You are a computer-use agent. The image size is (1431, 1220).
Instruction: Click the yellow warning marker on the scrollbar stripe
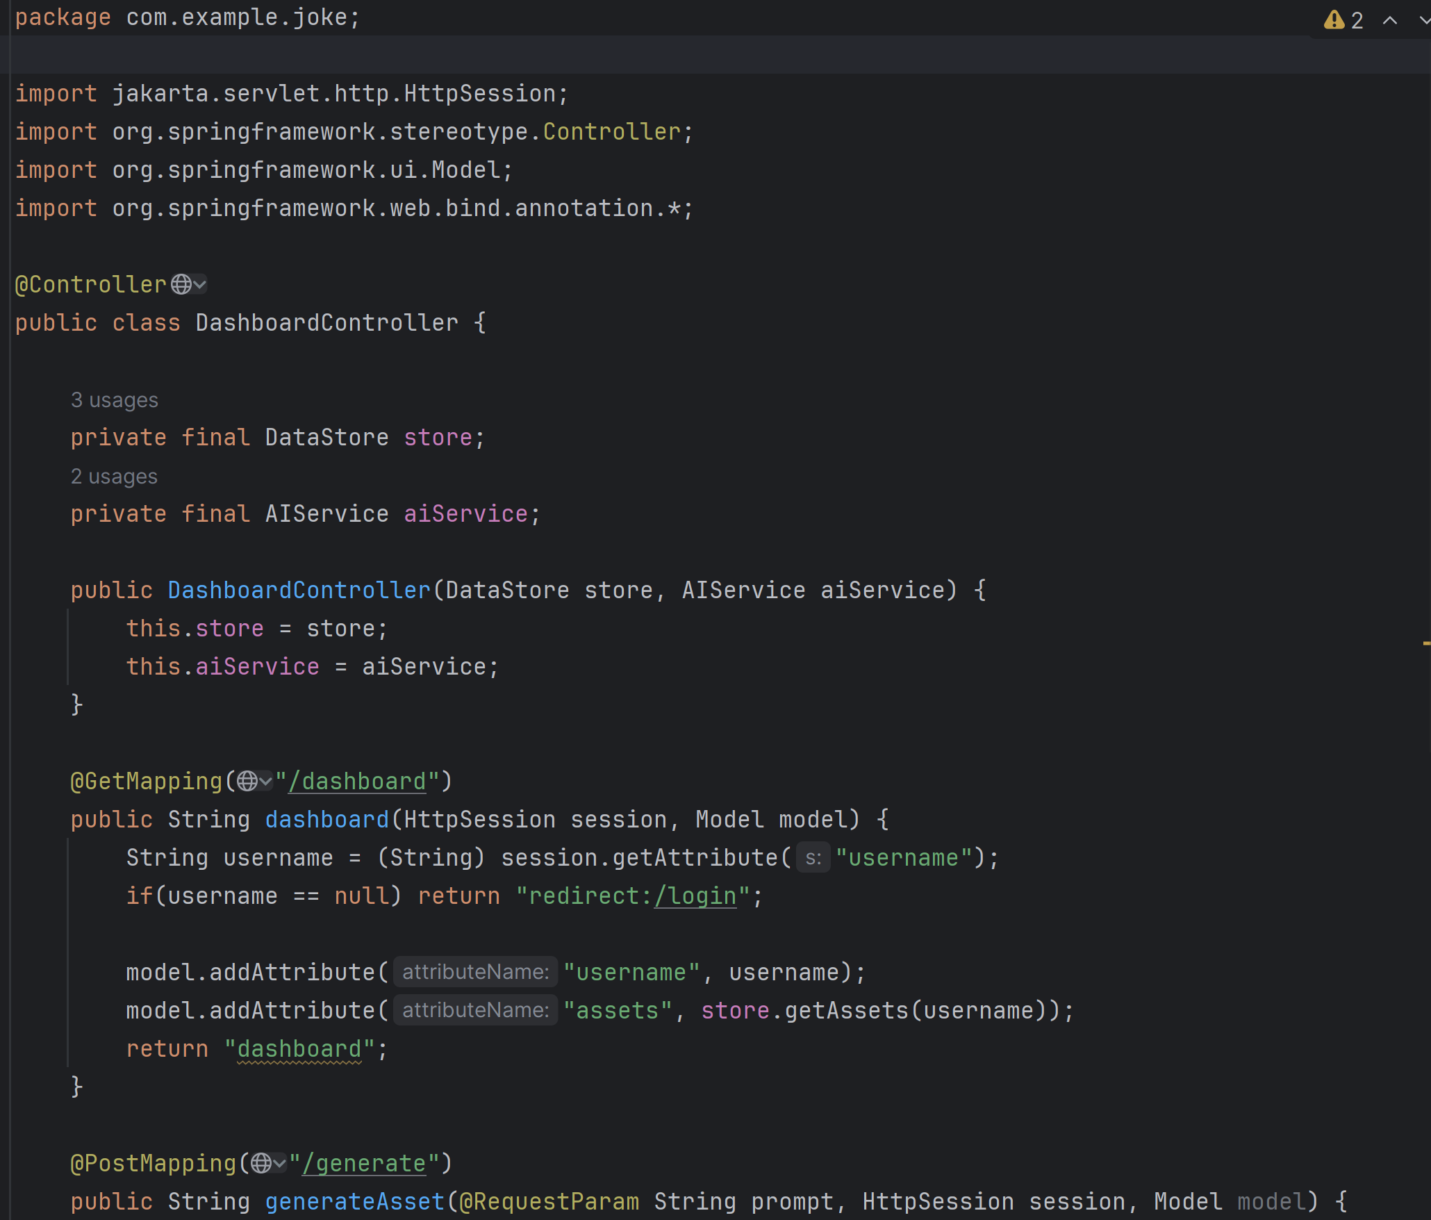1425,644
